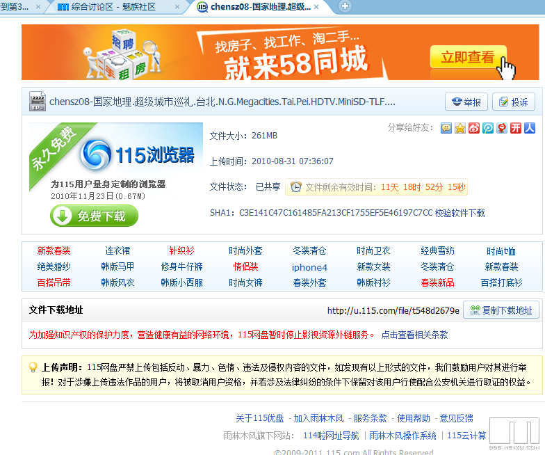Open the 使用帮助 footer link
The image size is (545, 455).
click(413, 418)
